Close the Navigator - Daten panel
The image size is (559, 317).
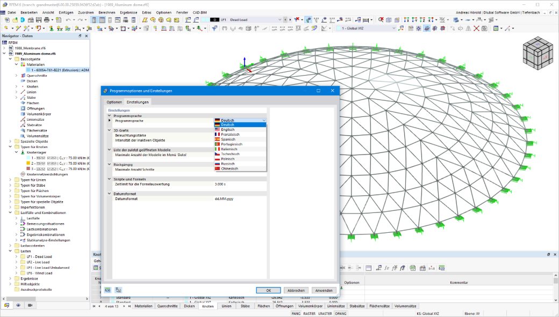pyautogui.click(x=87, y=36)
